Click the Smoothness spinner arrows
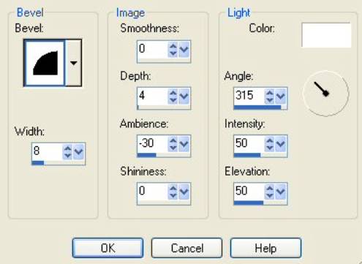Screen dimensions: 362x264 click(x=173, y=50)
